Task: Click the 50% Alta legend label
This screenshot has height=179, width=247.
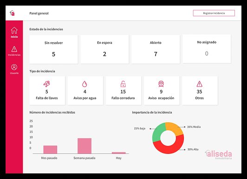Action: (x=193, y=149)
